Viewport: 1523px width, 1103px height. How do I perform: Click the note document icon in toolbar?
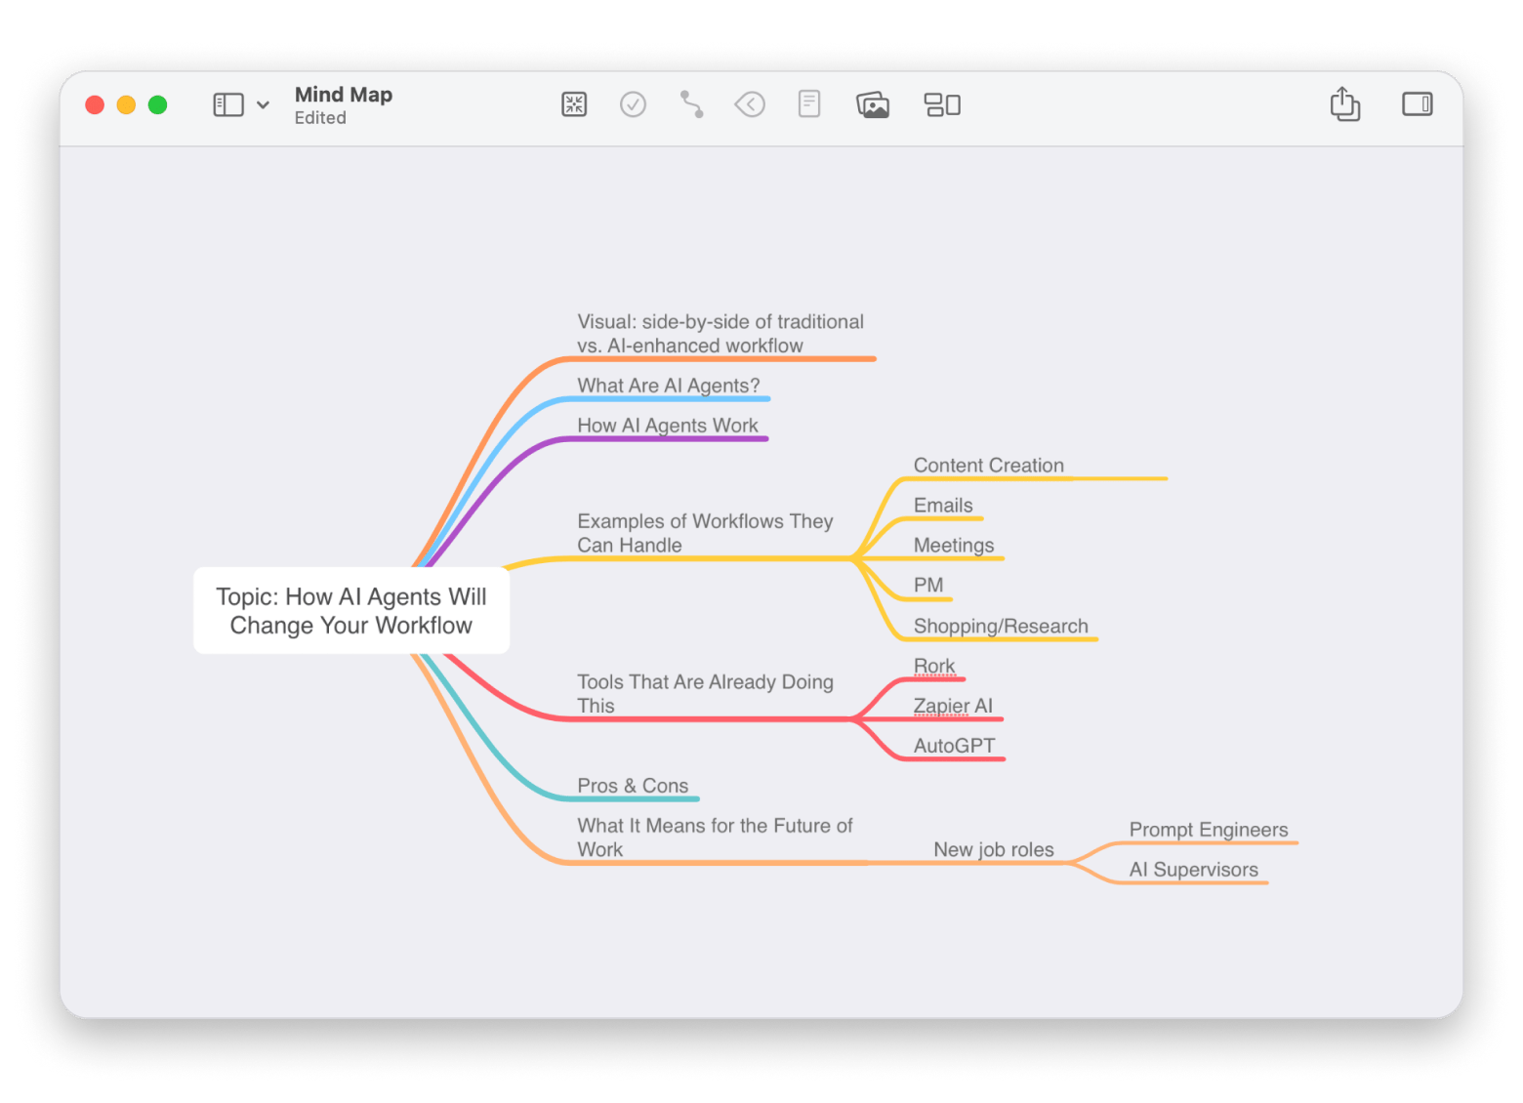click(809, 103)
